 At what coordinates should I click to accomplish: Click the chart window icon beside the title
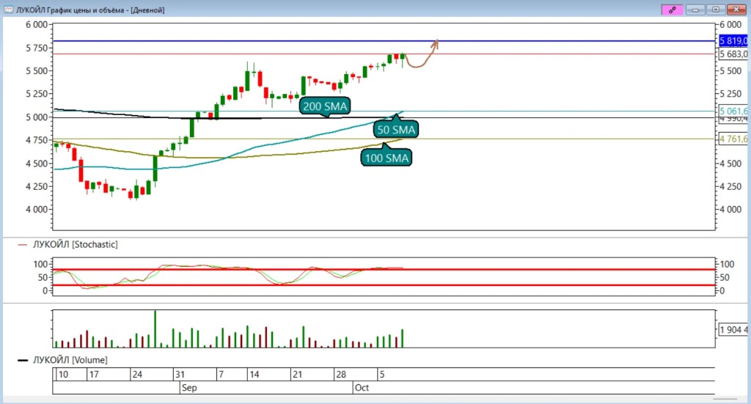click(x=8, y=10)
